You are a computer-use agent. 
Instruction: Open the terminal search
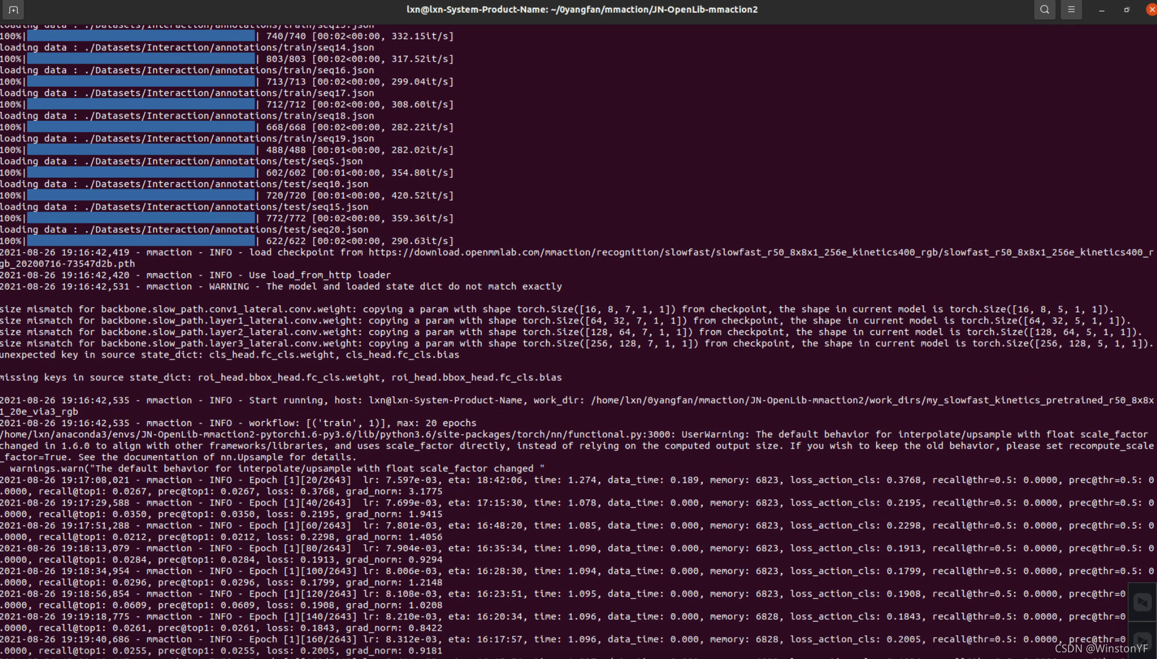pos(1044,9)
